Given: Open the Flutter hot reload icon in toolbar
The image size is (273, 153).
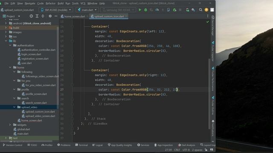Looking at the screenshot, I should tap(163, 10).
